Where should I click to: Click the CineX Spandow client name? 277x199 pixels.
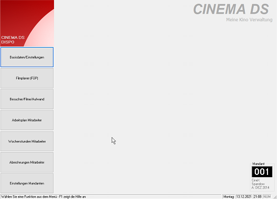coord(258,182)
